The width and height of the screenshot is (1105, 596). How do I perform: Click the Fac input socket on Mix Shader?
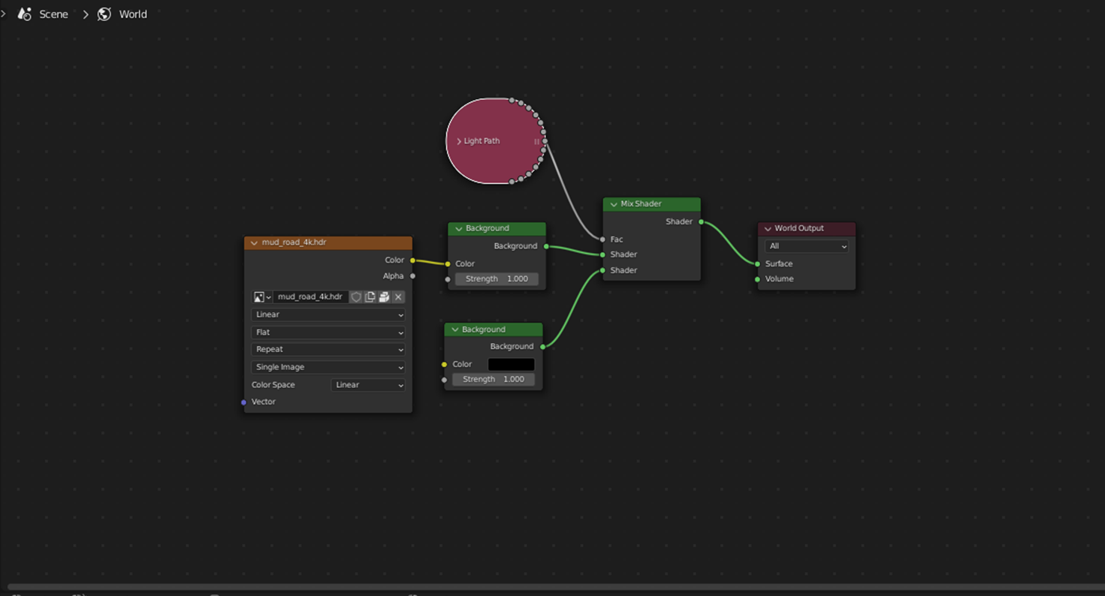602,239
